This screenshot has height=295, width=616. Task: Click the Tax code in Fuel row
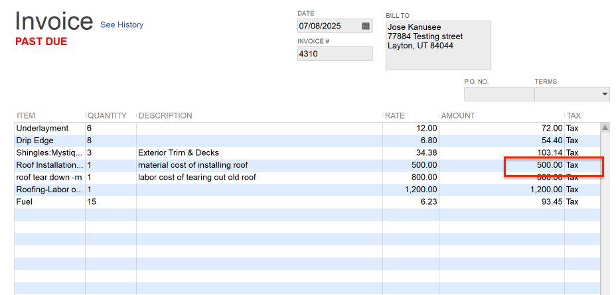(573, 202)
